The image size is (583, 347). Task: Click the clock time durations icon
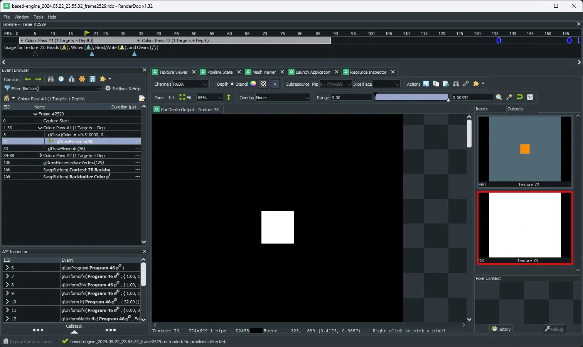click(x=61, y=79)
